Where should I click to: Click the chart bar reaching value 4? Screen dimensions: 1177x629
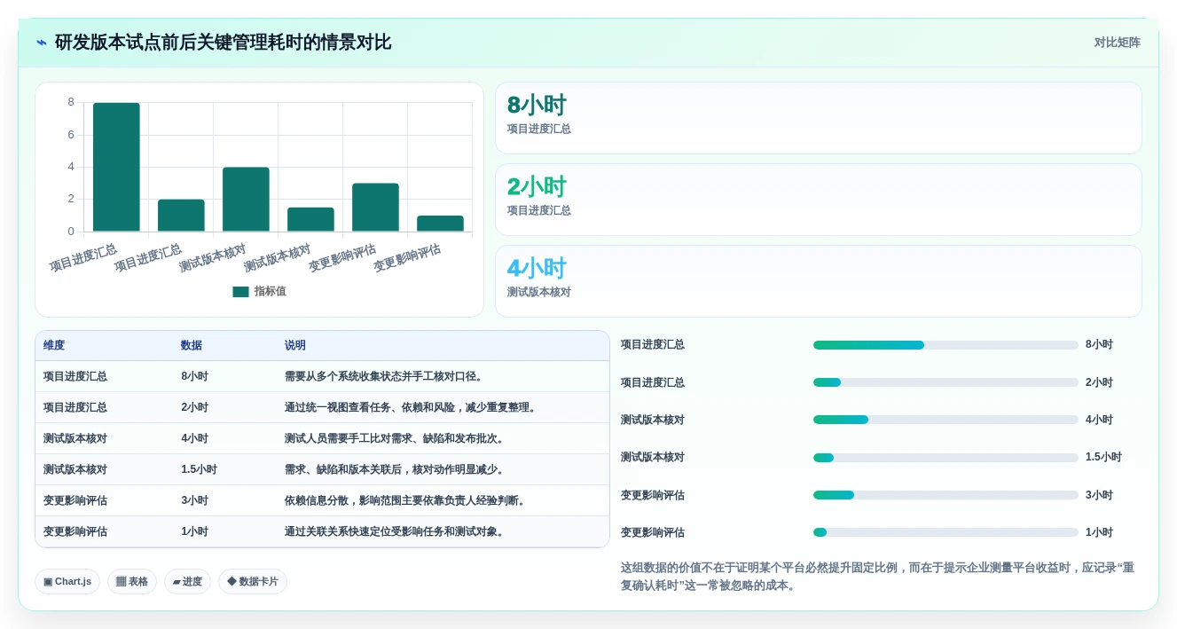point(246,200)
